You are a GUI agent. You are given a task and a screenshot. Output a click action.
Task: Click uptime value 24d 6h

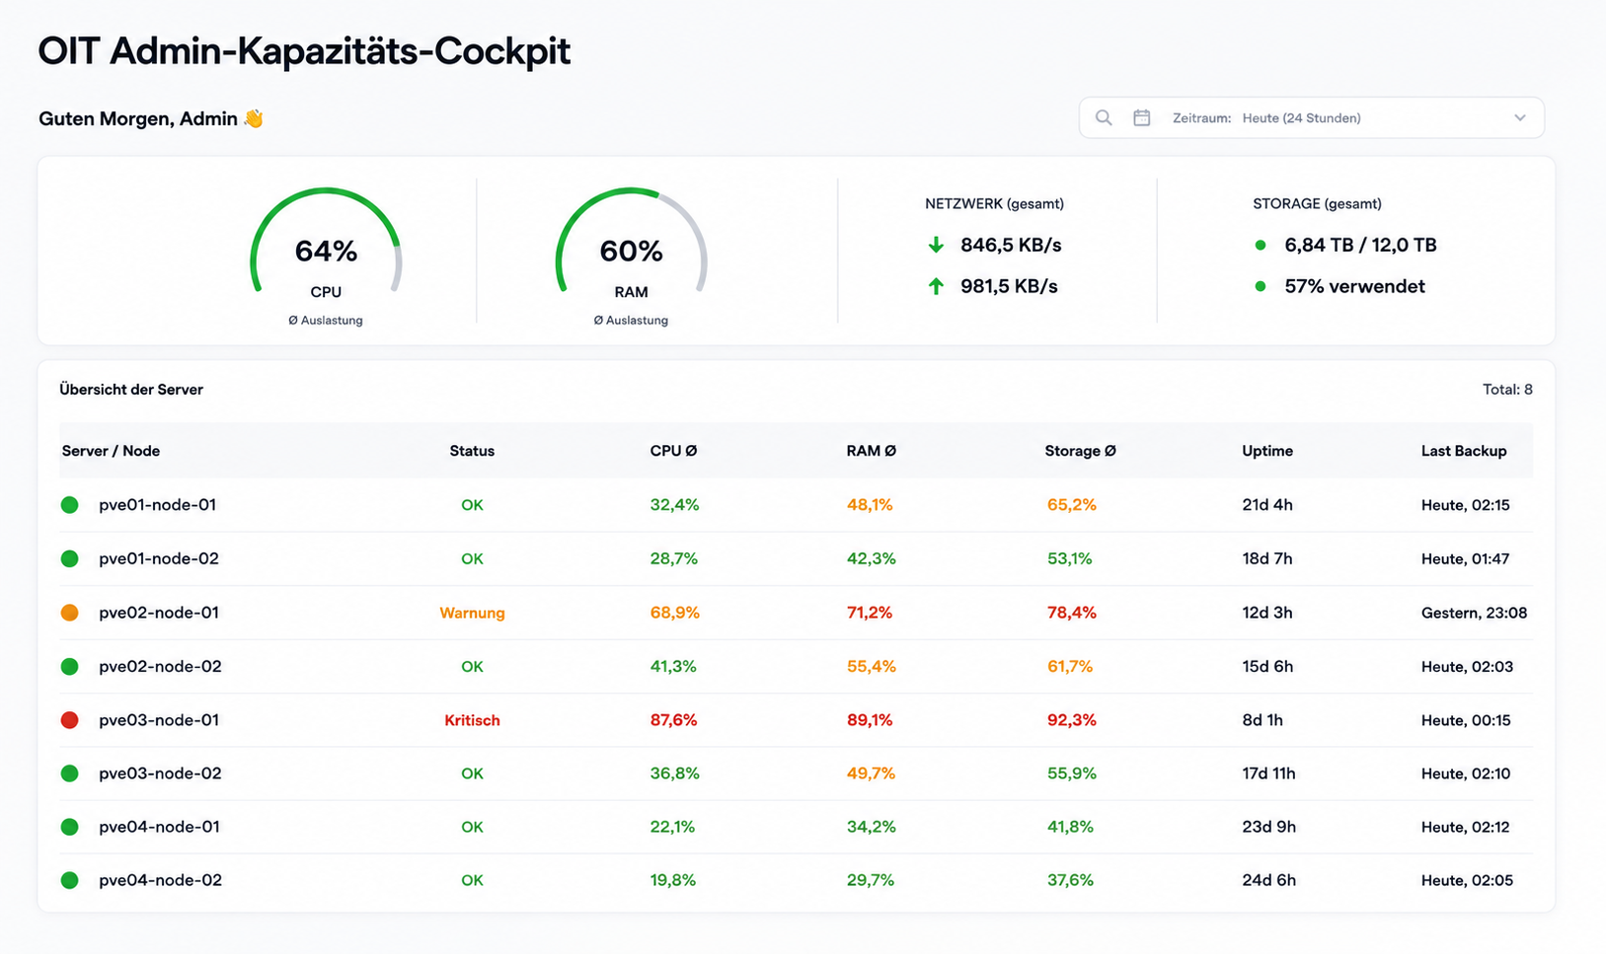tap(1268, 880)
